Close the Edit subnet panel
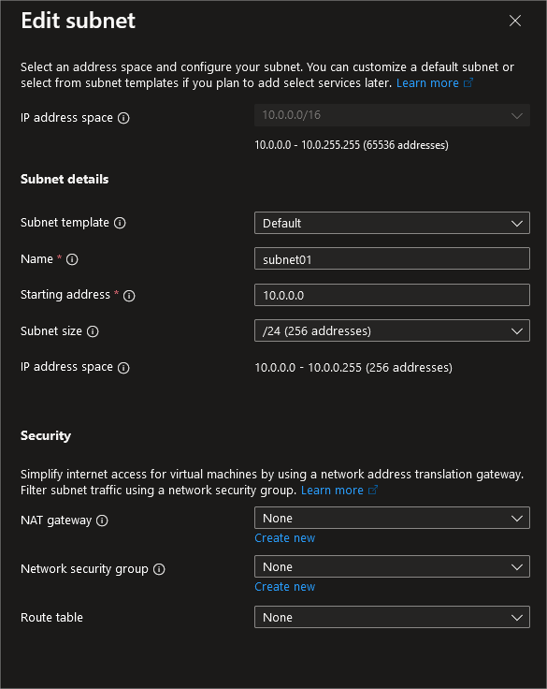 point(515,21)
